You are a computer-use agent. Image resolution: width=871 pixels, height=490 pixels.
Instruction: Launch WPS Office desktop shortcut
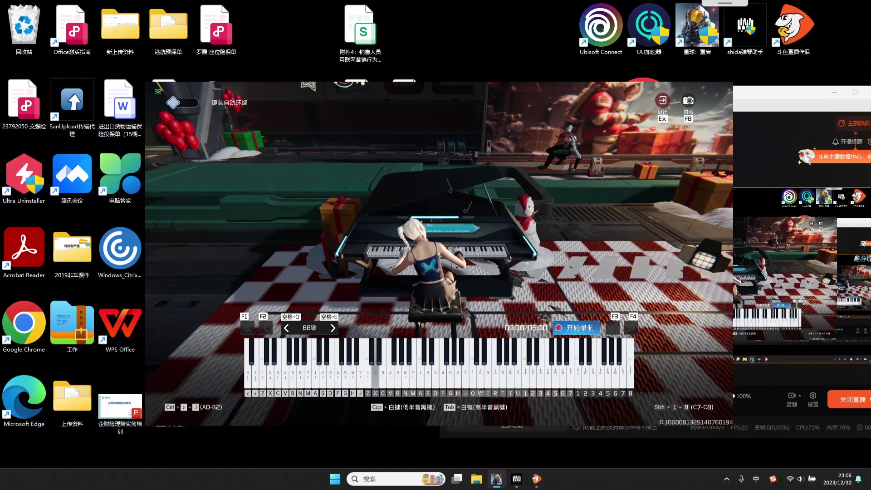(x=120, y=328)
